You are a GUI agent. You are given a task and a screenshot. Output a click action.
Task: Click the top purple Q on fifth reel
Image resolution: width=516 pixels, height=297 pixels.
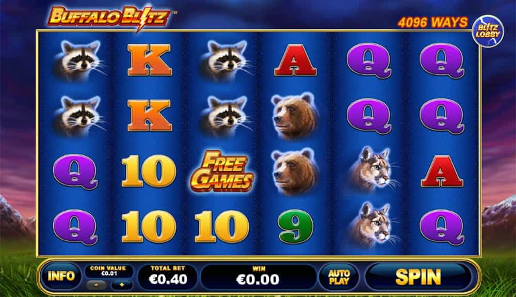click(369, 61)
